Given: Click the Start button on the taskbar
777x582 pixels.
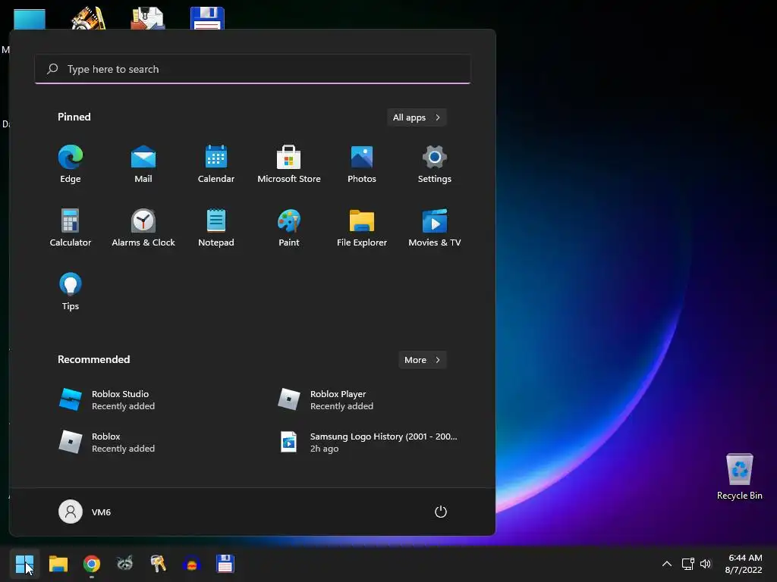Looking at the screenshot, I should pos(24,564).
